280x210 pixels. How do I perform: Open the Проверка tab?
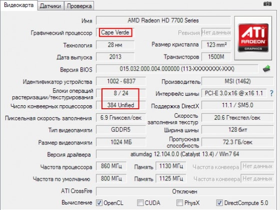(79, 6)
